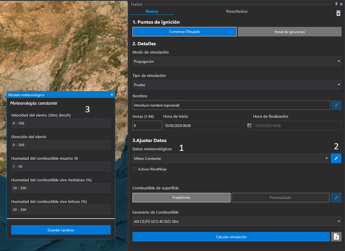This screenshot has width=345, height=251.
Task: Select Predefinido surface fuel option
Action: click(181, 197)
